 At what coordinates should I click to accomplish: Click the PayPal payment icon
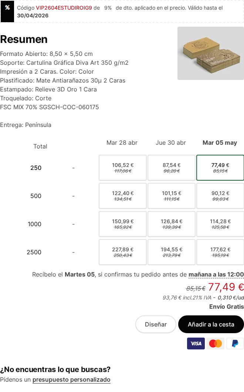tap(235, 344)
